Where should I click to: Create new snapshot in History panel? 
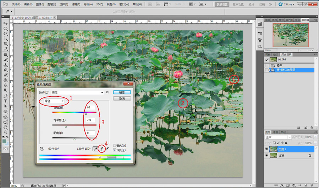(x=306, y=128)
